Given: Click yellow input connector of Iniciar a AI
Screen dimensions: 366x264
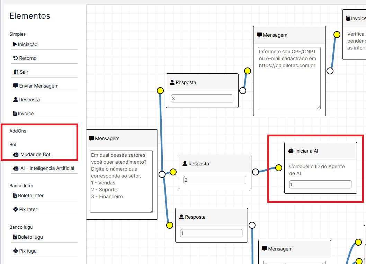Looking at the screenshot, I should coord(279,168).
